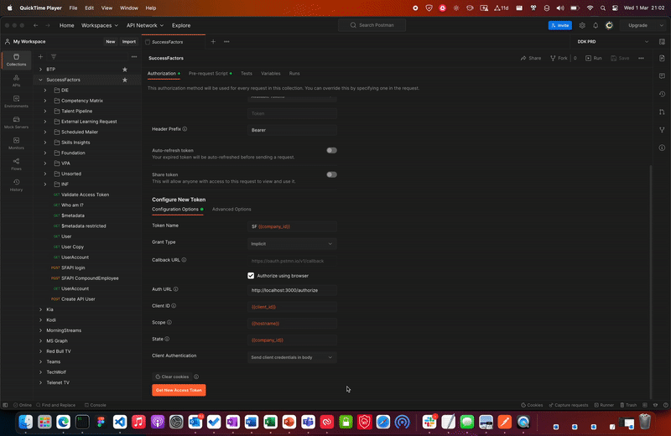Open a new tab with plus icon
The height and width of the screenshot is (436, 671).
pos(213,41)
